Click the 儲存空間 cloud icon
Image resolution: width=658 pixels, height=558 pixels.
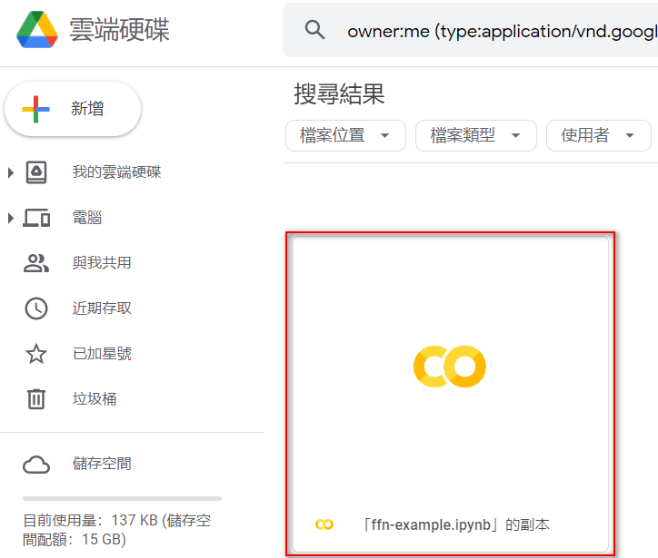pyautogui.click(x=36, y=465)
